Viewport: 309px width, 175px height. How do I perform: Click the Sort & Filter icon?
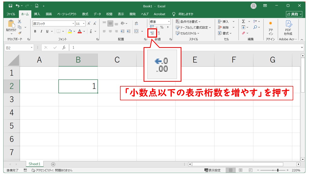click(x=255, y=22)
